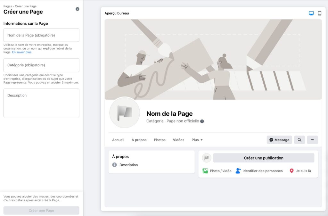Select the Je suis là location pin icon
The width and height of the screenshot is (328, 216).
(x=291, y=171)
